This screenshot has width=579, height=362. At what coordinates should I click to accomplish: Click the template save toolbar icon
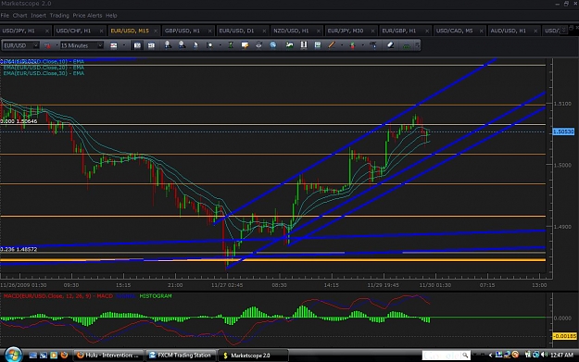[x=318, y=45]
